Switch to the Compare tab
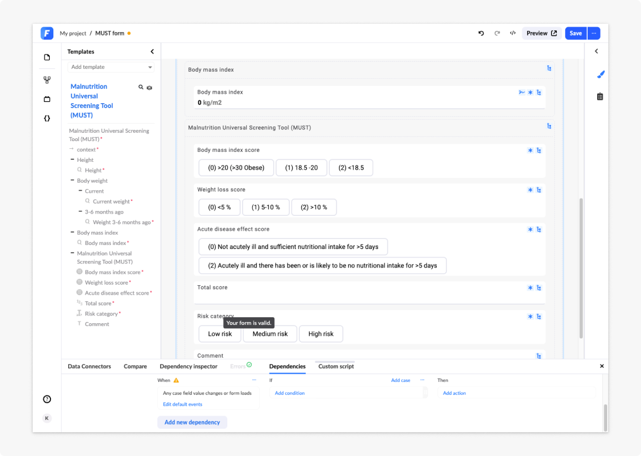The image size is (641, 456). tap(135, 366)
